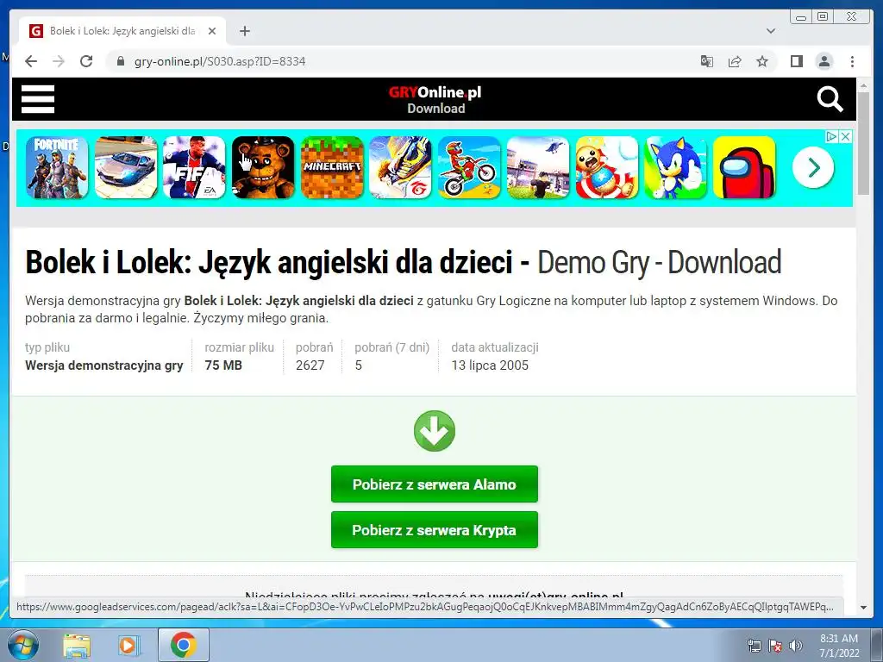View site info via the padlock icon
The image size is (883, 662).
[x=120, y=61]
